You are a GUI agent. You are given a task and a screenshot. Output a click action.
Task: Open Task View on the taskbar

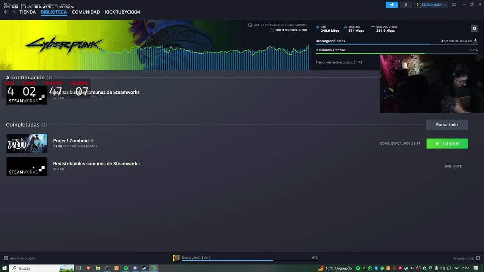click(79, 268)
